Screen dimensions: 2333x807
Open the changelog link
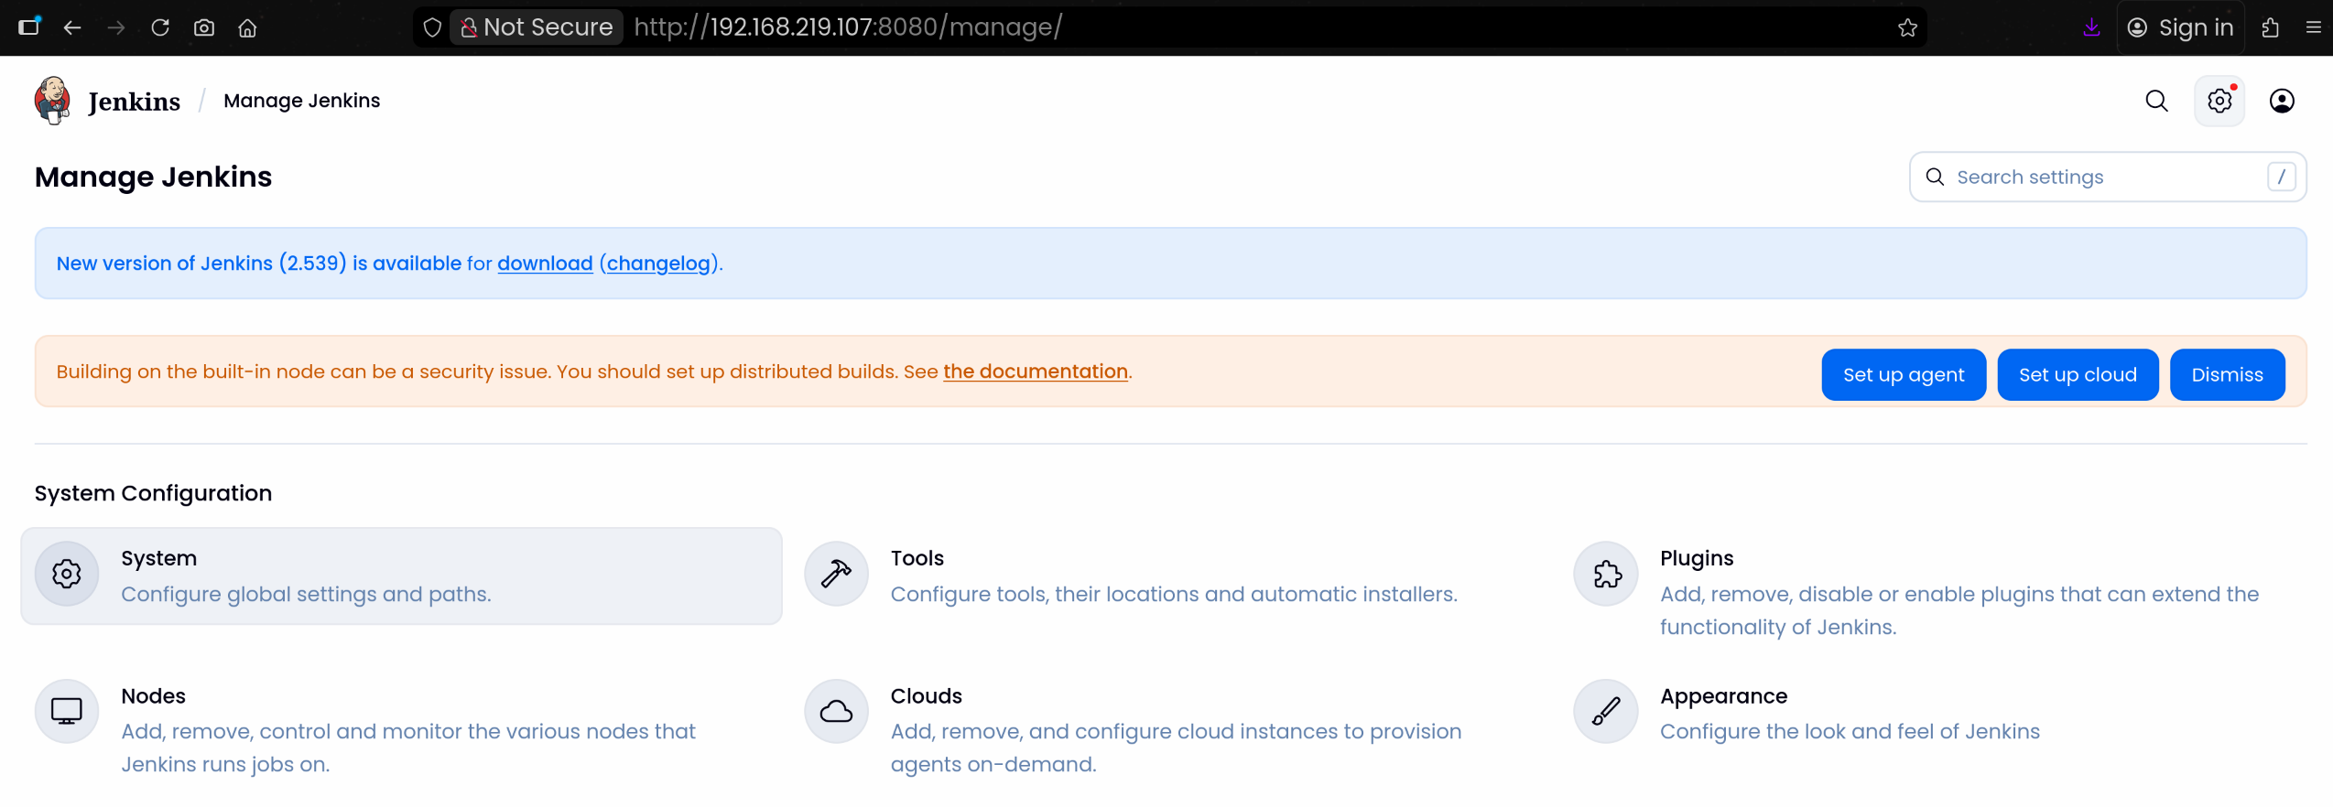[658, 264]
